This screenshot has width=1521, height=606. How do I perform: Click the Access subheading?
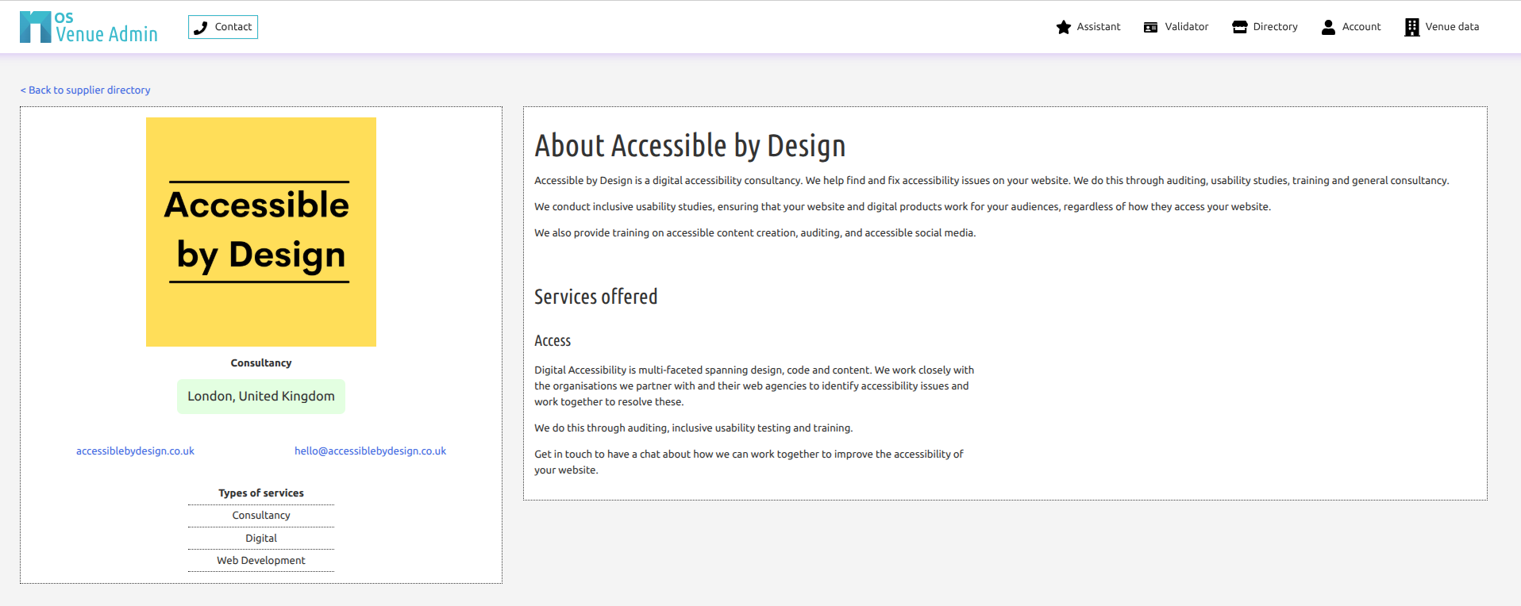pos(553,341)
